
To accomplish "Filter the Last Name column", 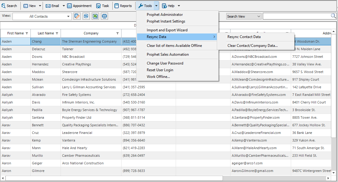I will click(57, 33).
